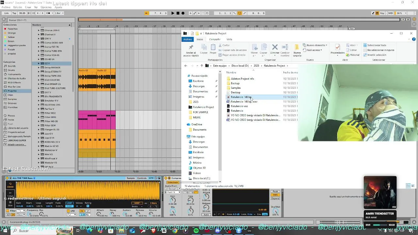Arm the Ableton Arrangement Record button

click(183, 13)
